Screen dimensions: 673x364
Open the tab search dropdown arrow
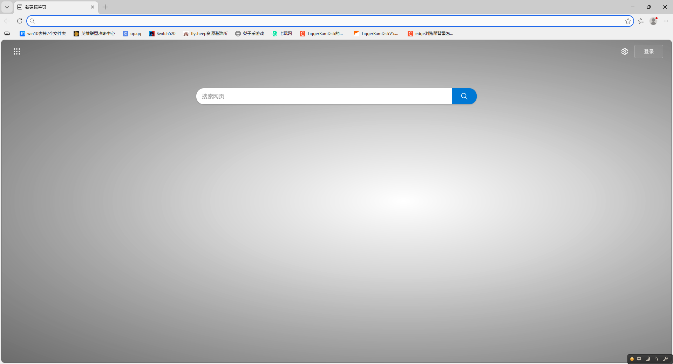pos(7,7)
